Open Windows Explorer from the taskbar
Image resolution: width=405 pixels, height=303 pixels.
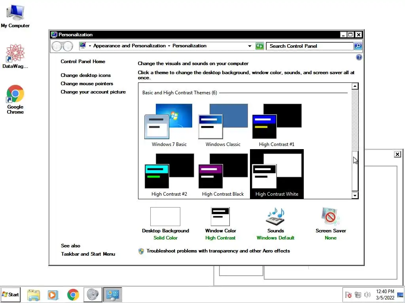click(x=34, y=295)
